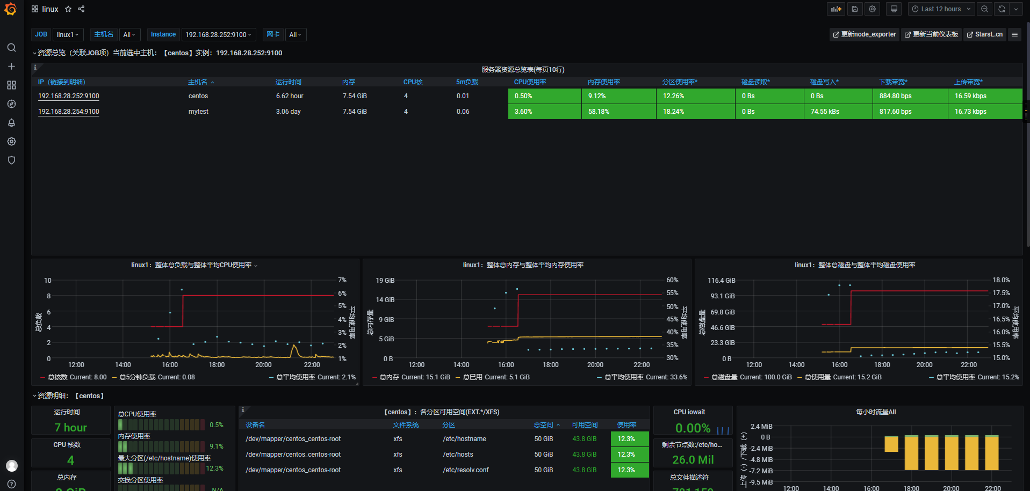This screenshot has width=1030, height=491.
Task: Click the Save dashboard icon
Action: [854, 9]
